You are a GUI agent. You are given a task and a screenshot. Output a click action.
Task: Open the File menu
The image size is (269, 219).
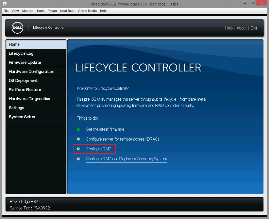[x=6, y=11]
